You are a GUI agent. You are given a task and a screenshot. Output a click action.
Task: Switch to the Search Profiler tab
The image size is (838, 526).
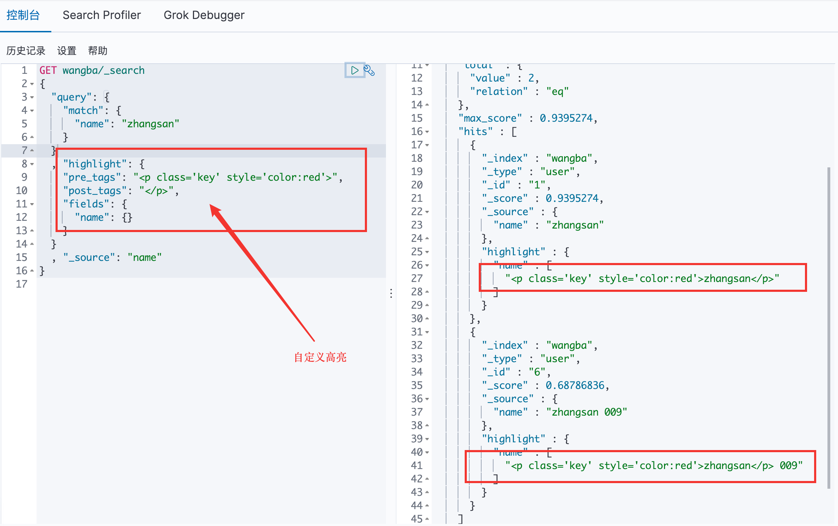click(x=102, y=15)
